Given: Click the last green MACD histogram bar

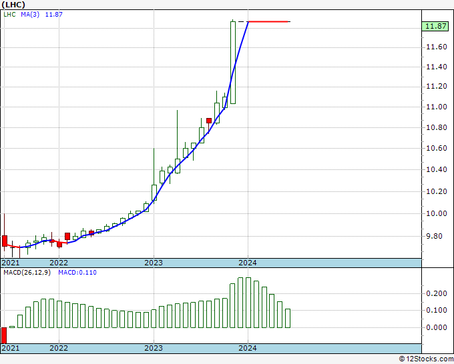Looking at the screenshot, I should [288, 318].
